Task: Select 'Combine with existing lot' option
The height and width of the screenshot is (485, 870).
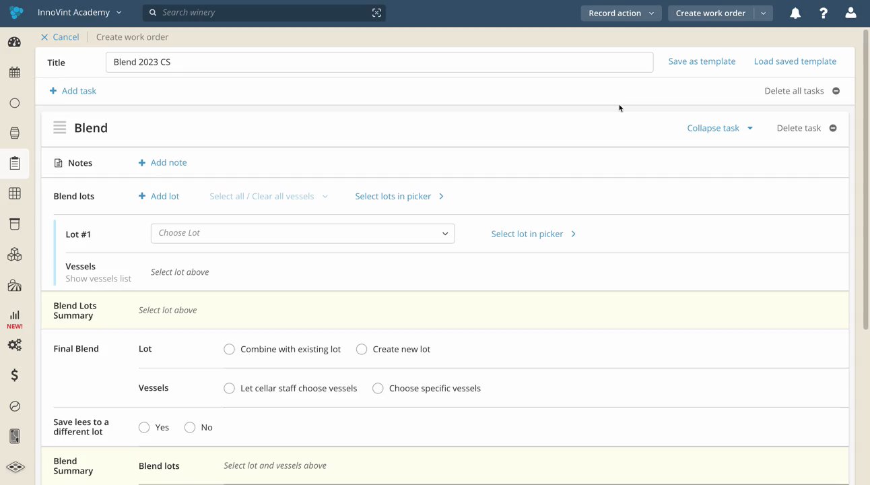Action: 230,349
